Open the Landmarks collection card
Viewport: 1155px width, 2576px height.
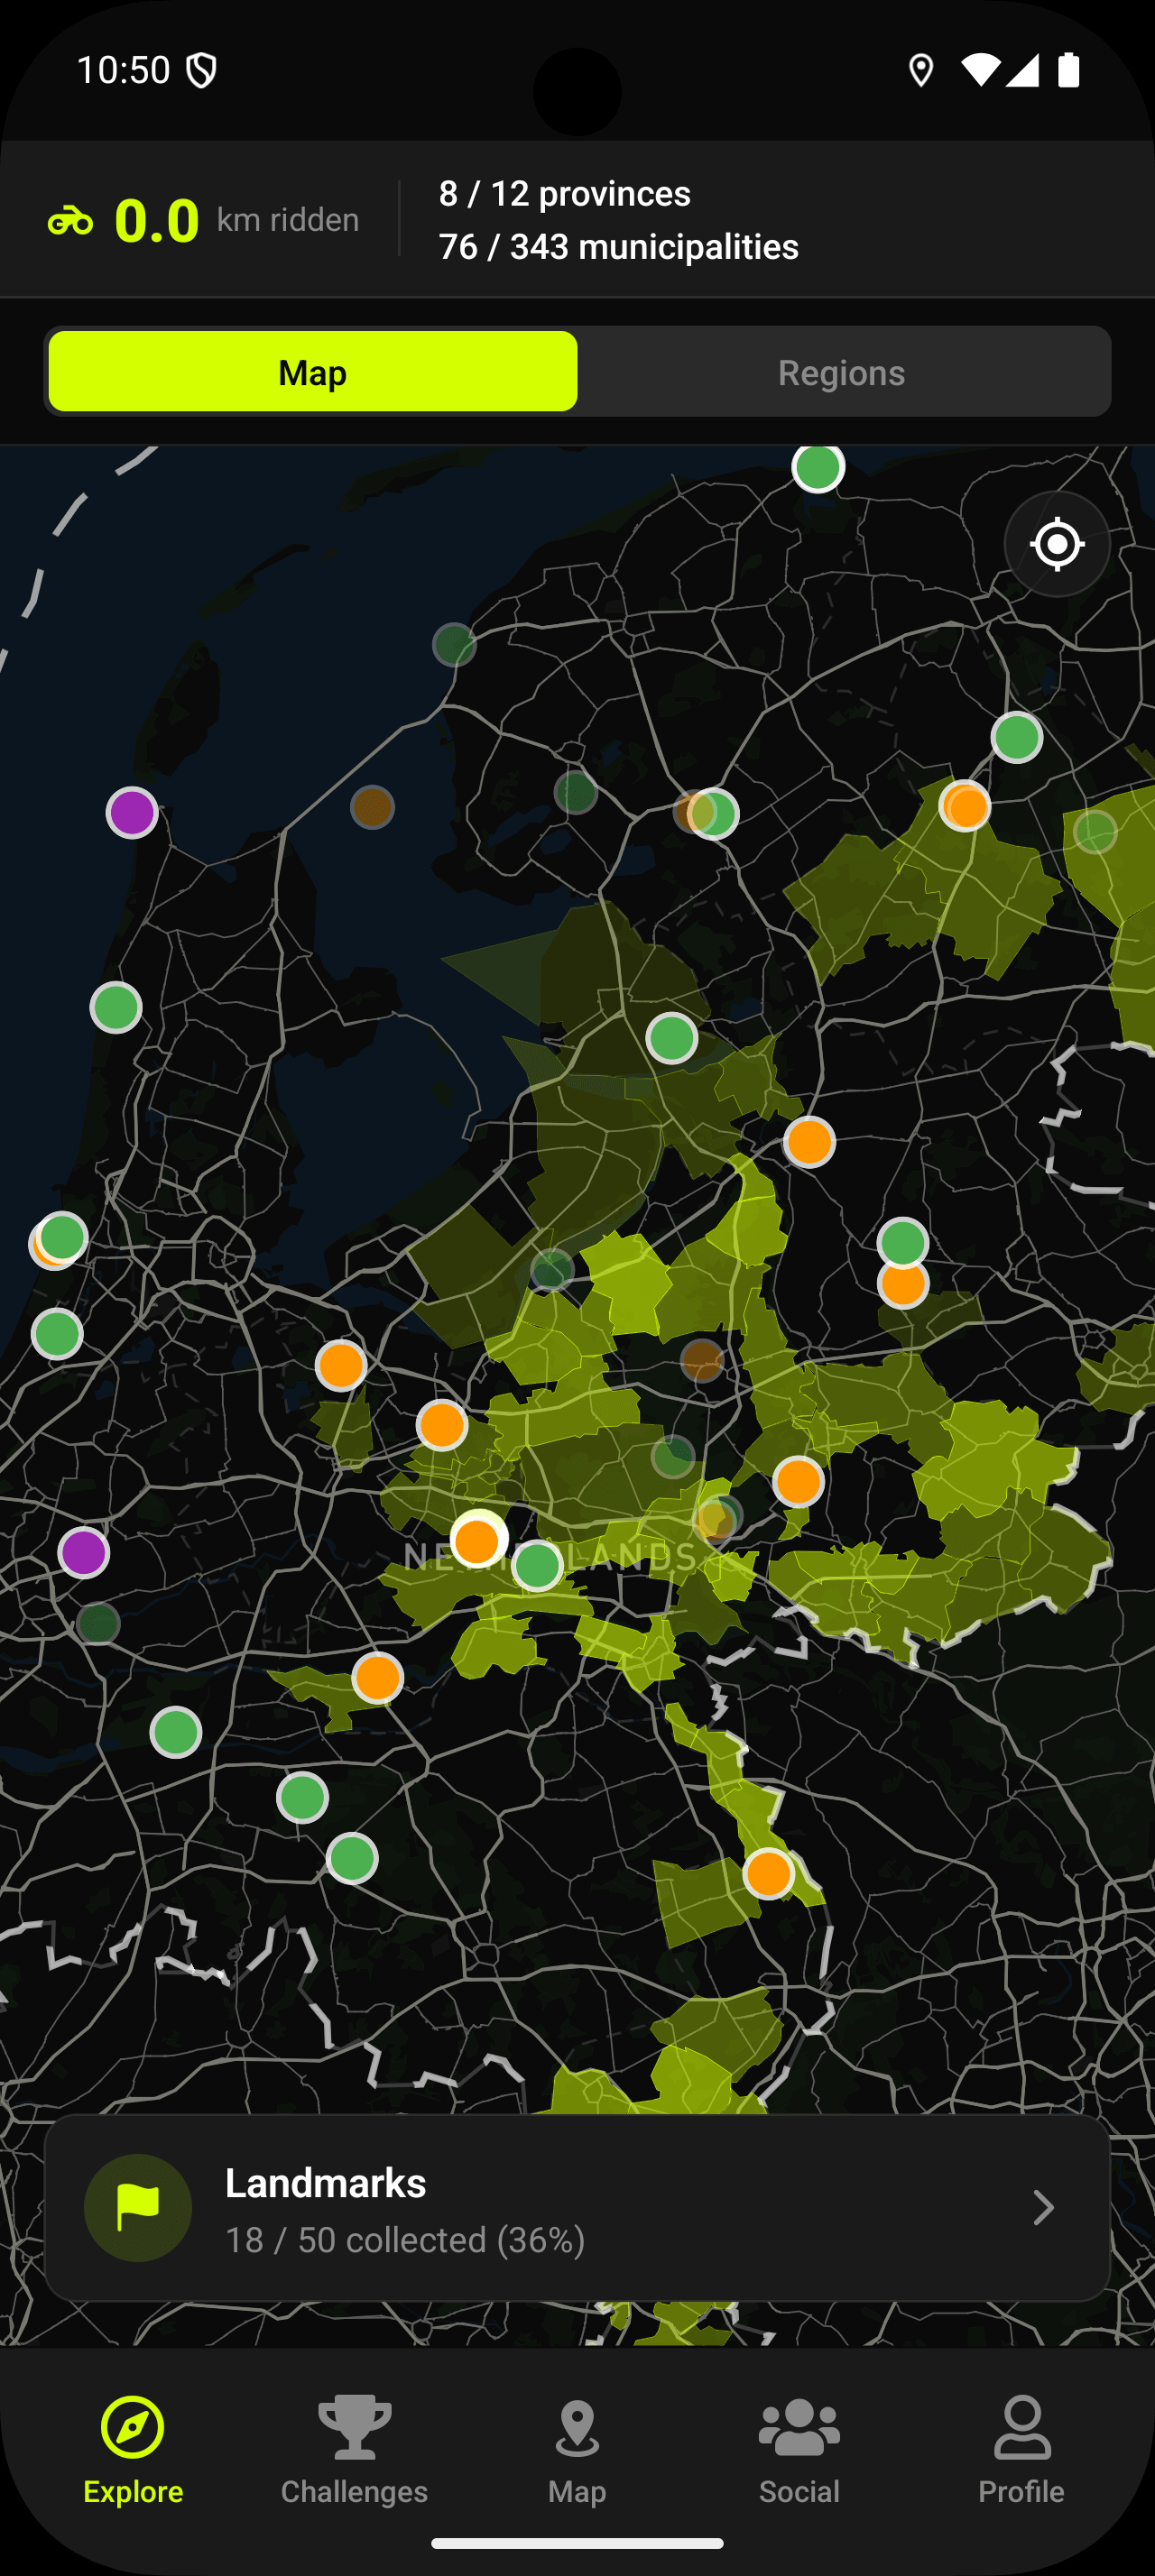(577, 2207)
